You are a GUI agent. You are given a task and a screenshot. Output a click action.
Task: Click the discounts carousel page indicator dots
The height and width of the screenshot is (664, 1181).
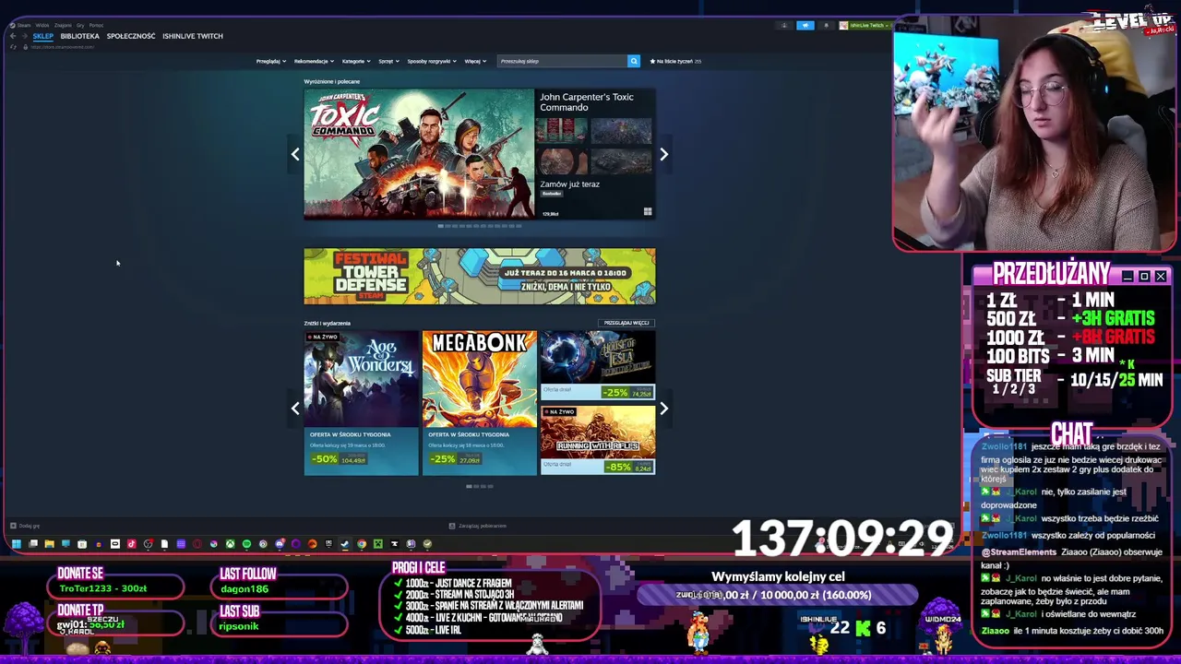[x=480, y=486]
